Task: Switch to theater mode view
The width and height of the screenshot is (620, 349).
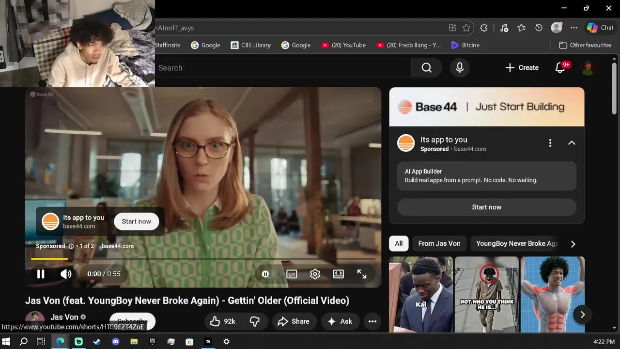Action: click(x=339, y=274)
